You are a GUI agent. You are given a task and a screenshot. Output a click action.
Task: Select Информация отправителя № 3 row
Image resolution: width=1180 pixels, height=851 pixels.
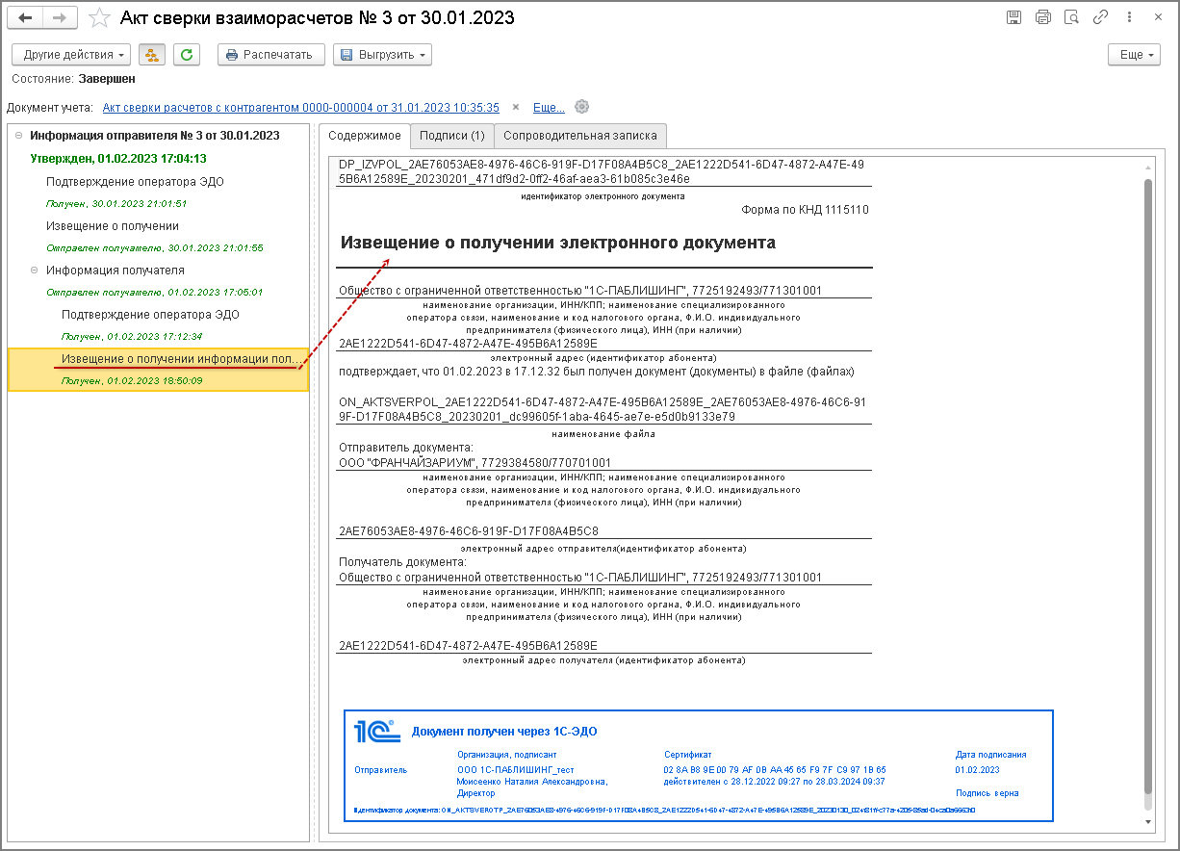(x=155, y=136)
